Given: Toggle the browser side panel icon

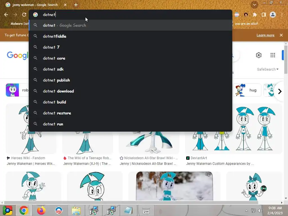Looking at the screenshot, I should tap(264, 15).
